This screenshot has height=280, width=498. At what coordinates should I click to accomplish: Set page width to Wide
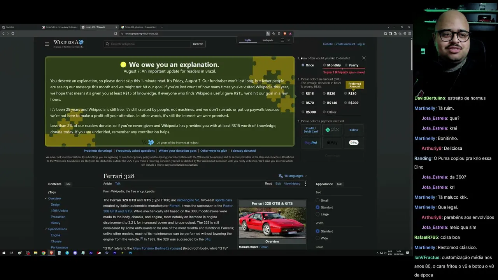point(317,238)
